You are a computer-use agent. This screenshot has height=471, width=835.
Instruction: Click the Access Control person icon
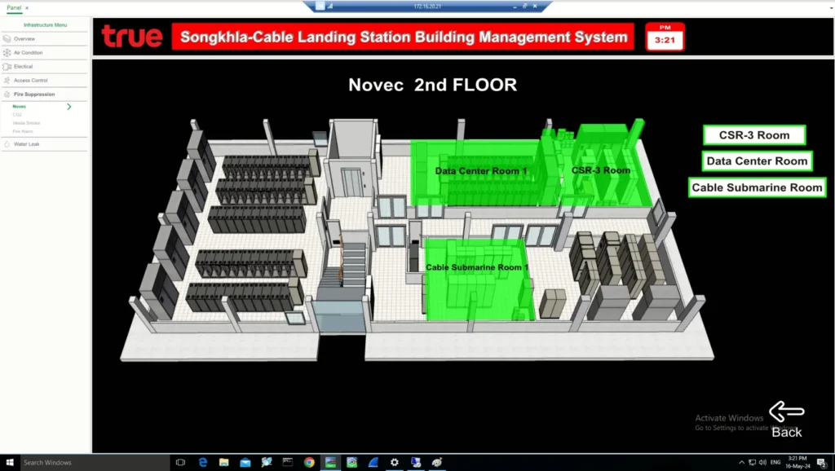point(7,81)
